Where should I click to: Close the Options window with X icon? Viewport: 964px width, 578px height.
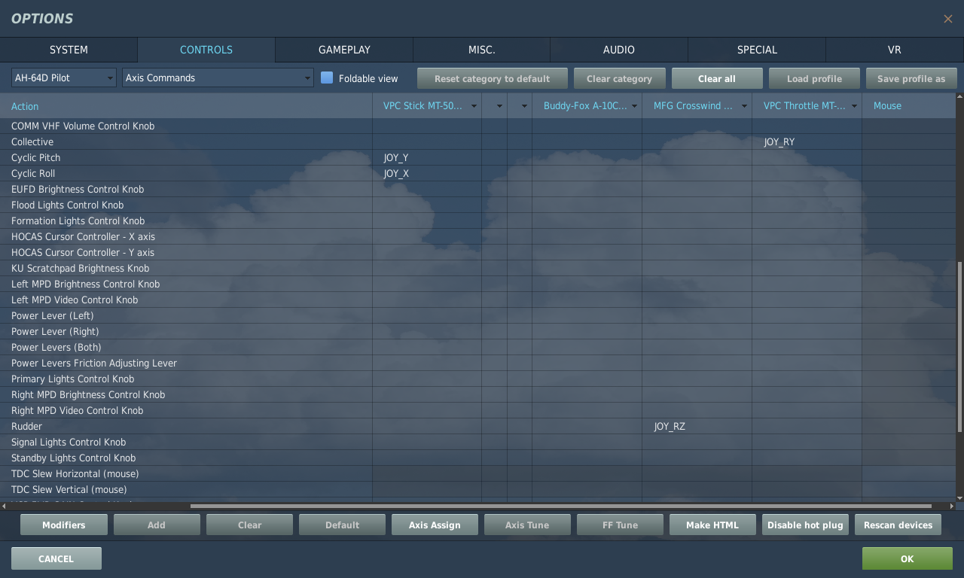coord(947,19)
